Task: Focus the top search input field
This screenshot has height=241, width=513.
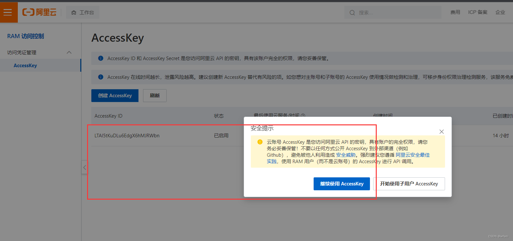Action: (393, 13)
